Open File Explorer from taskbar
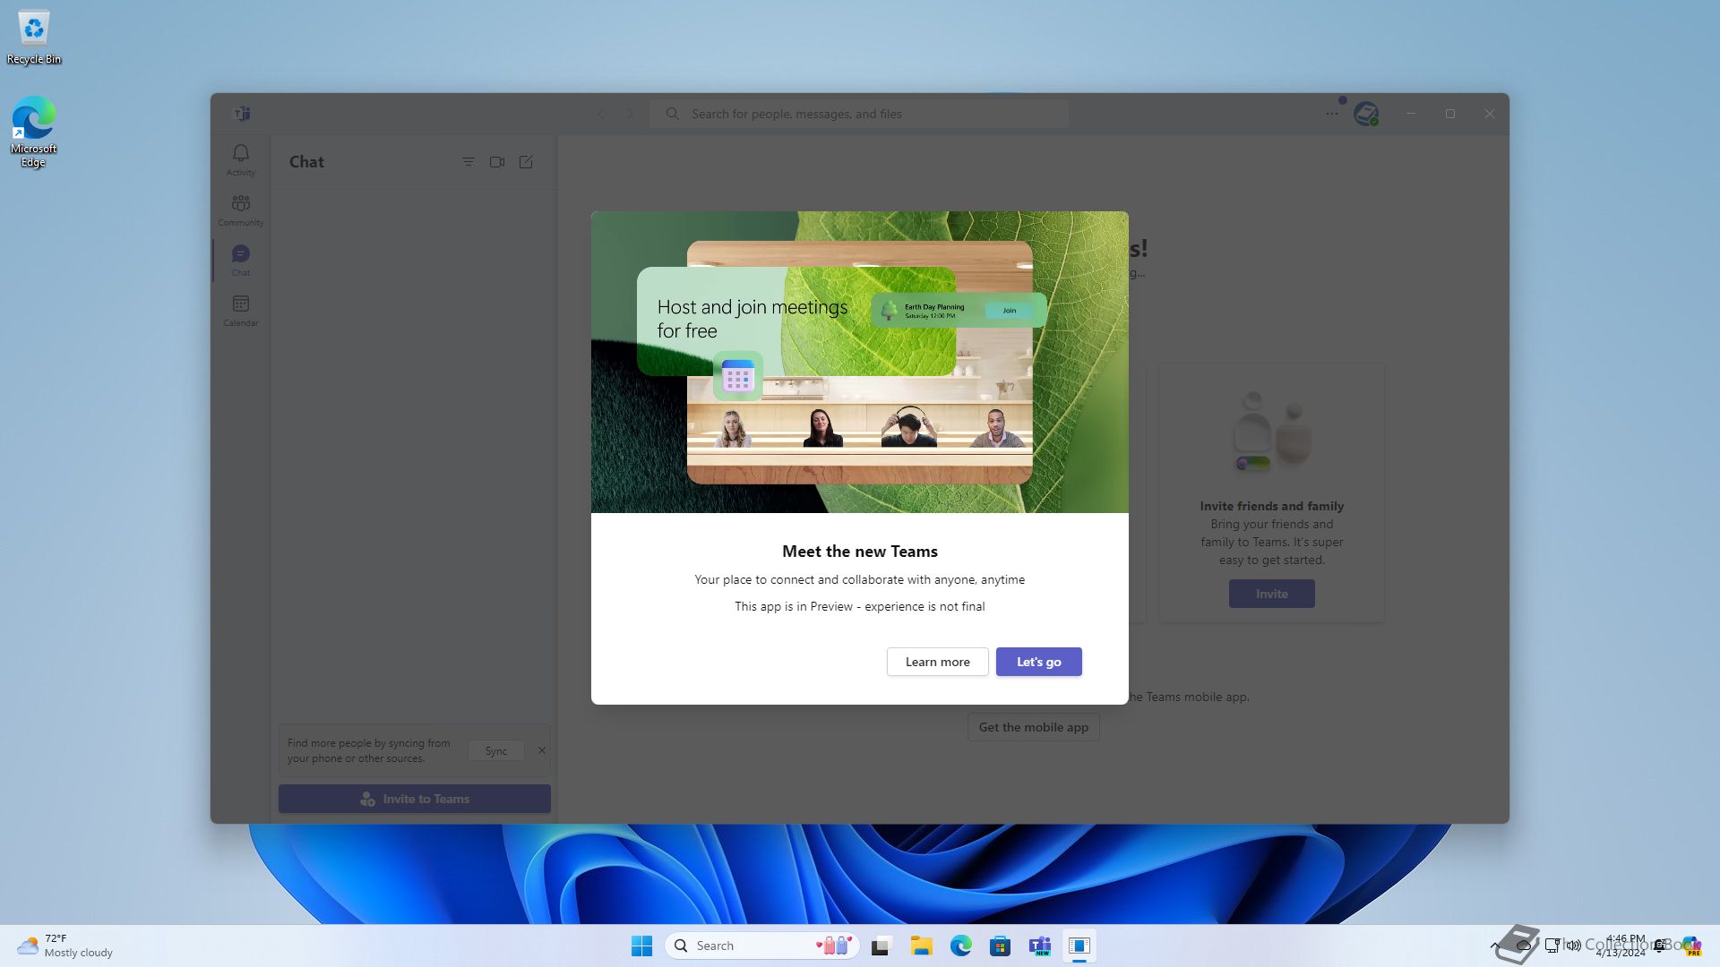The width and height of the screenshot is (1720, 967). click(921, 946)
